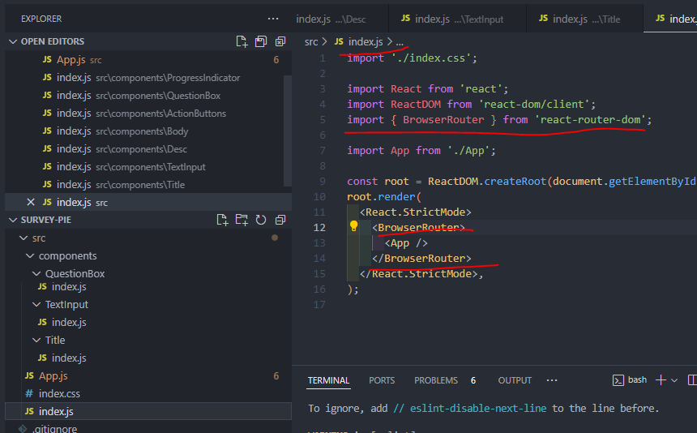Open Explorer more actions ellipsis

coord(273,19)
